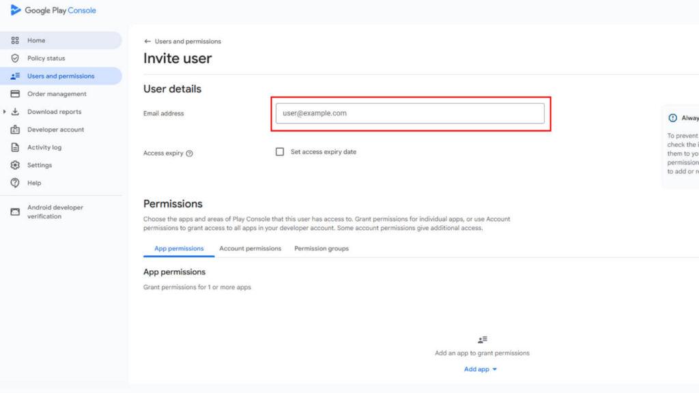This screenshot has height=393, width=699.
Task: Switch to the Account permissions tab
Action: (250, 248)
